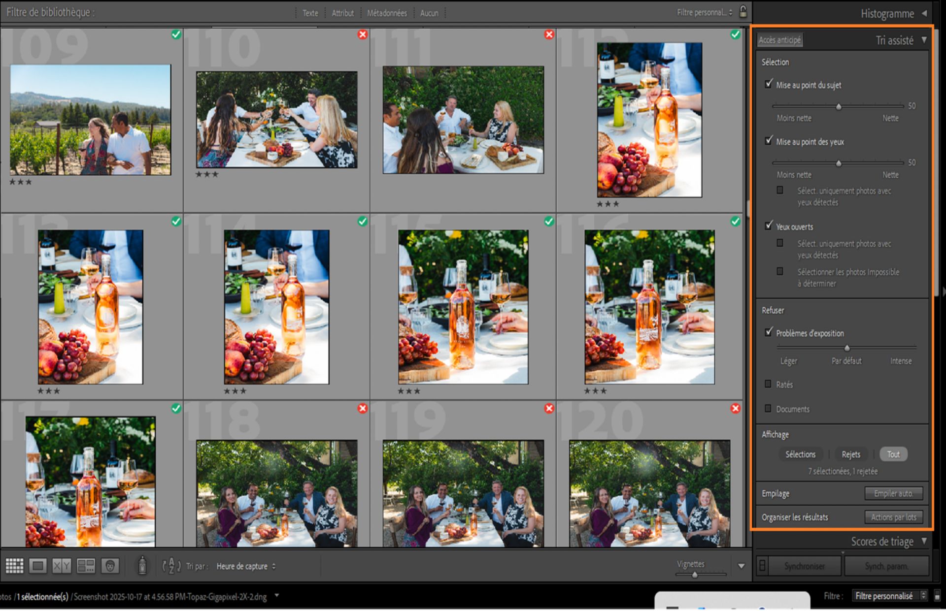Open Filtre personnalisé dropdown in filmstrip bar
Viewport: 946px width, 611px height.
click(x=890, y=596)
